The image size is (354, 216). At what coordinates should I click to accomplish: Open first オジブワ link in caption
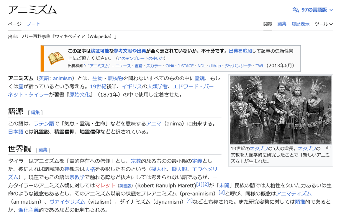tap(259, 149)
